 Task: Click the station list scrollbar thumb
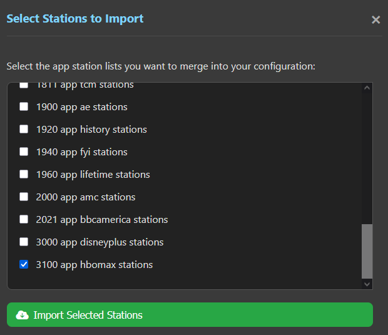[x=367, y=251]
